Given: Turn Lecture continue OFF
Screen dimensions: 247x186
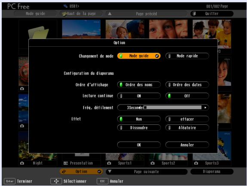Looking at the screenshot, I should tap(187, 96).
